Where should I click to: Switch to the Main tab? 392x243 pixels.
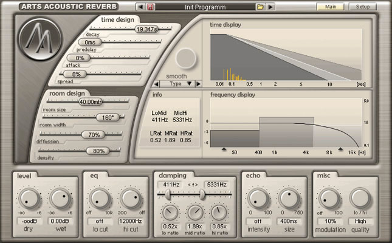(331, 7)
